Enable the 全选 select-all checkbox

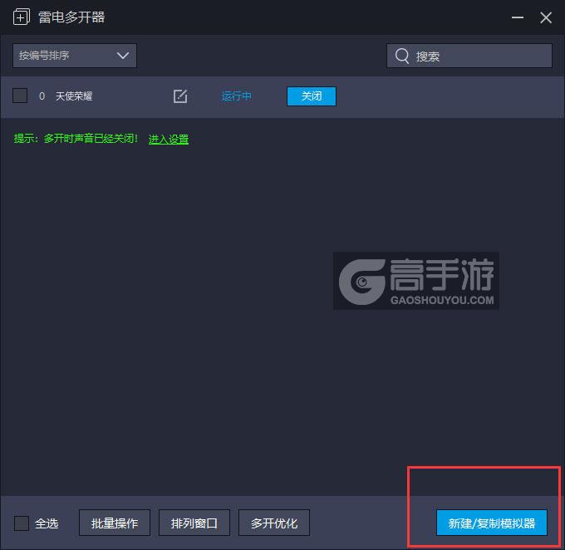pyautogui.click(x=22, y=523)
